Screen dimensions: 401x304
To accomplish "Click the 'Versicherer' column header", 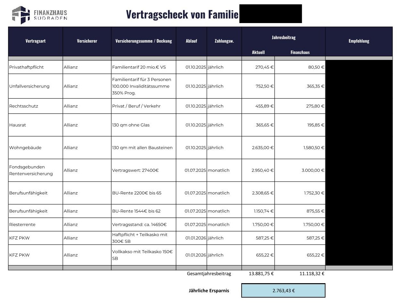I will pyautogui.click(x=87, y=41).
